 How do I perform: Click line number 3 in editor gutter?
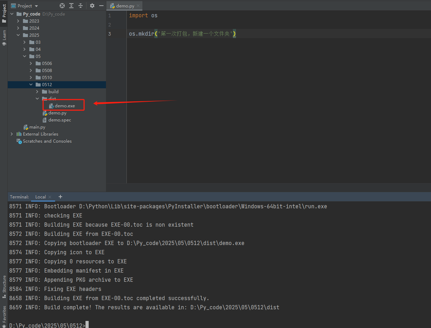click(110, 34)
